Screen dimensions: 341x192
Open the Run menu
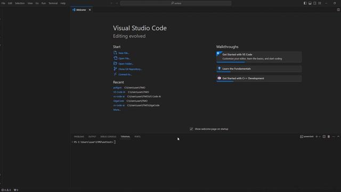(x=44, y=3)
